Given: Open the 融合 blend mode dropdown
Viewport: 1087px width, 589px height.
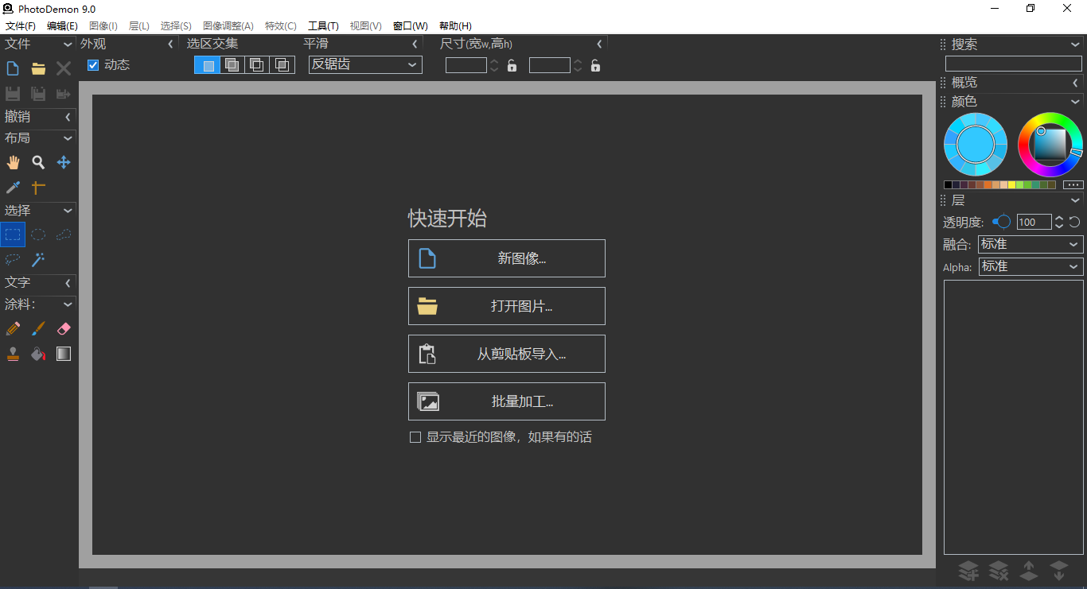Looking at the screenshot, I should (x=1030, y=244).
